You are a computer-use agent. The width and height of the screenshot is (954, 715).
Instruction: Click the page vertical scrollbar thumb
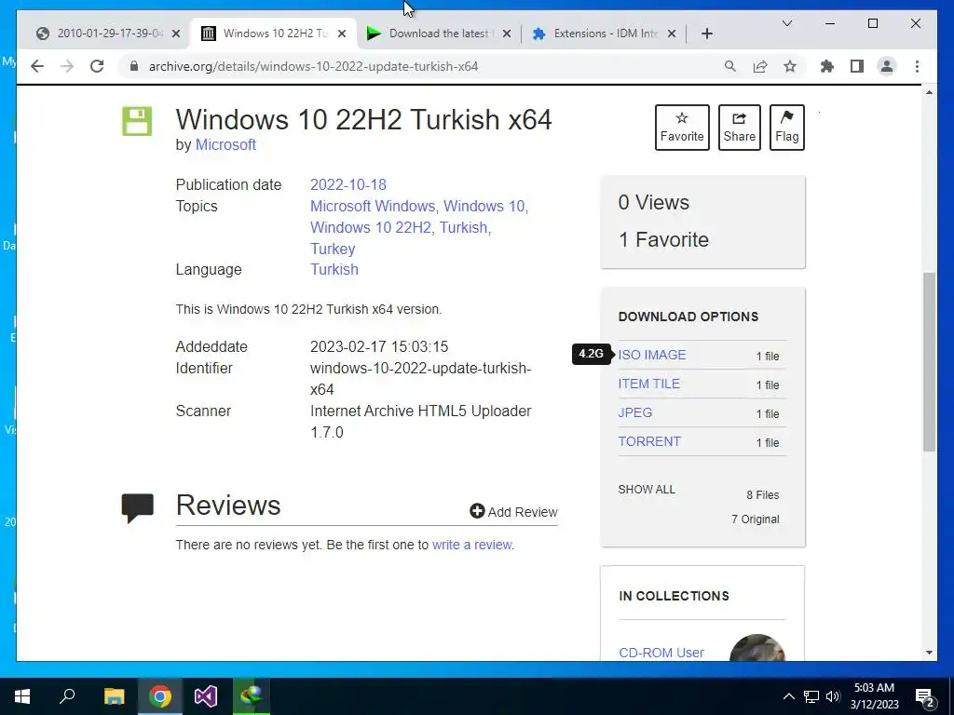[x=929, y=362]
